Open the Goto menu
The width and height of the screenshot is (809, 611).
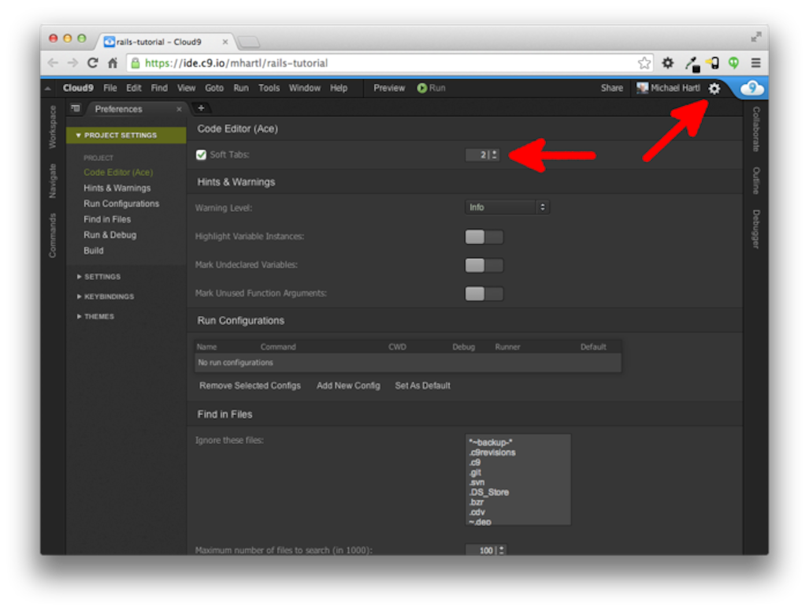click(x=214, y=88)
